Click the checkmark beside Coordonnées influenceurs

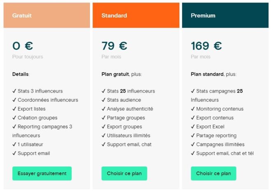14,100
